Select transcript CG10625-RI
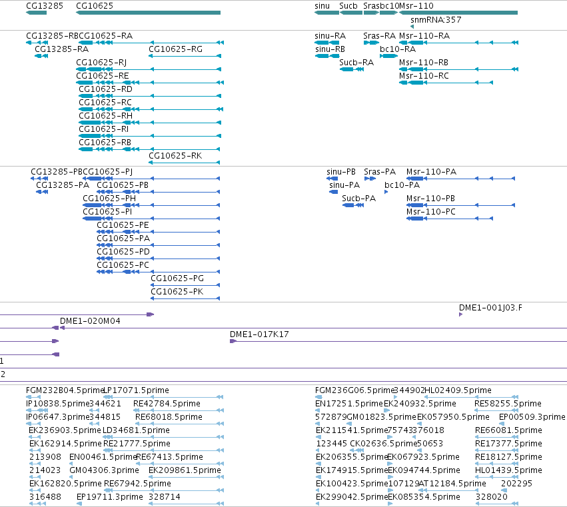This screenshot has width=567, height=507. click(x=150, y=137)
